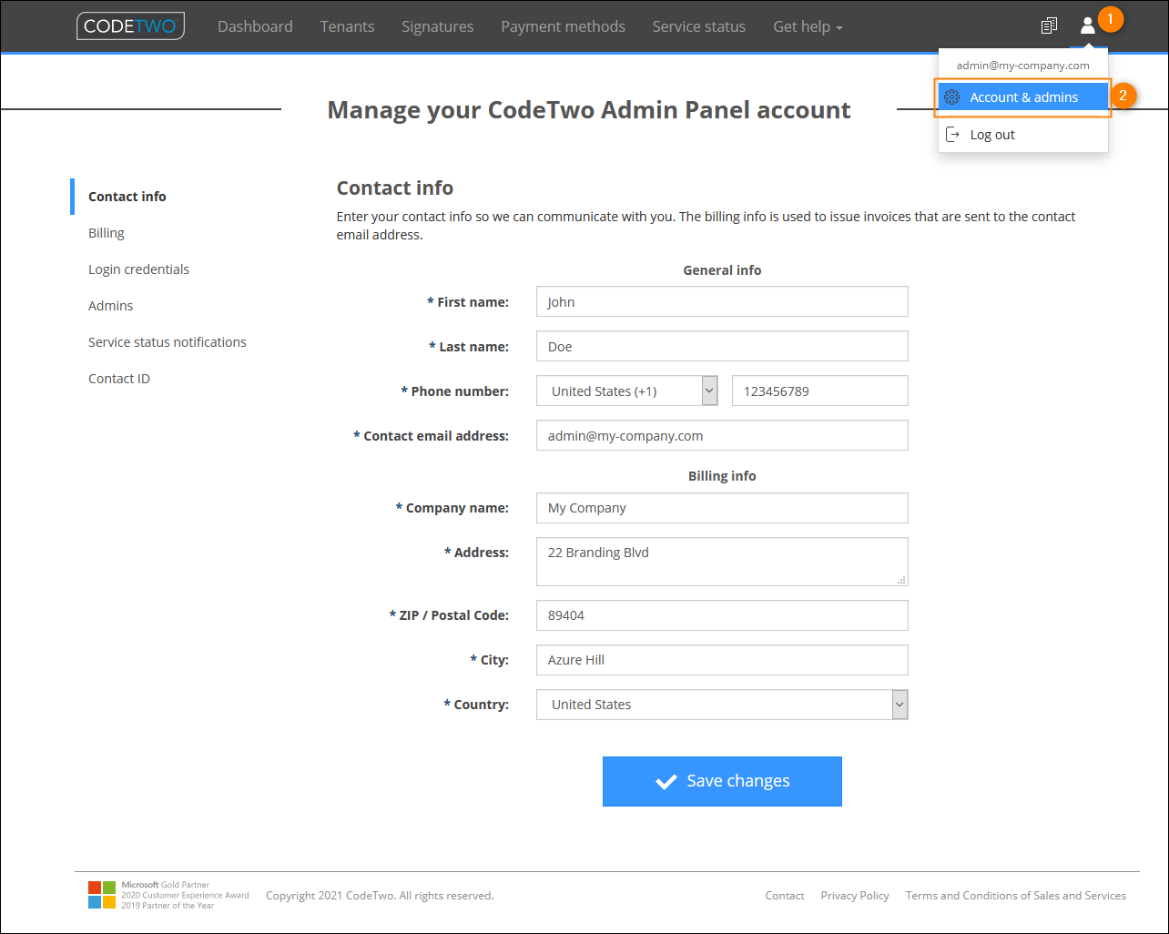Image resolution: width=1169 pixels, height=934 pixels.
Task: Click the Save changes button
Action: coord(722,780)
